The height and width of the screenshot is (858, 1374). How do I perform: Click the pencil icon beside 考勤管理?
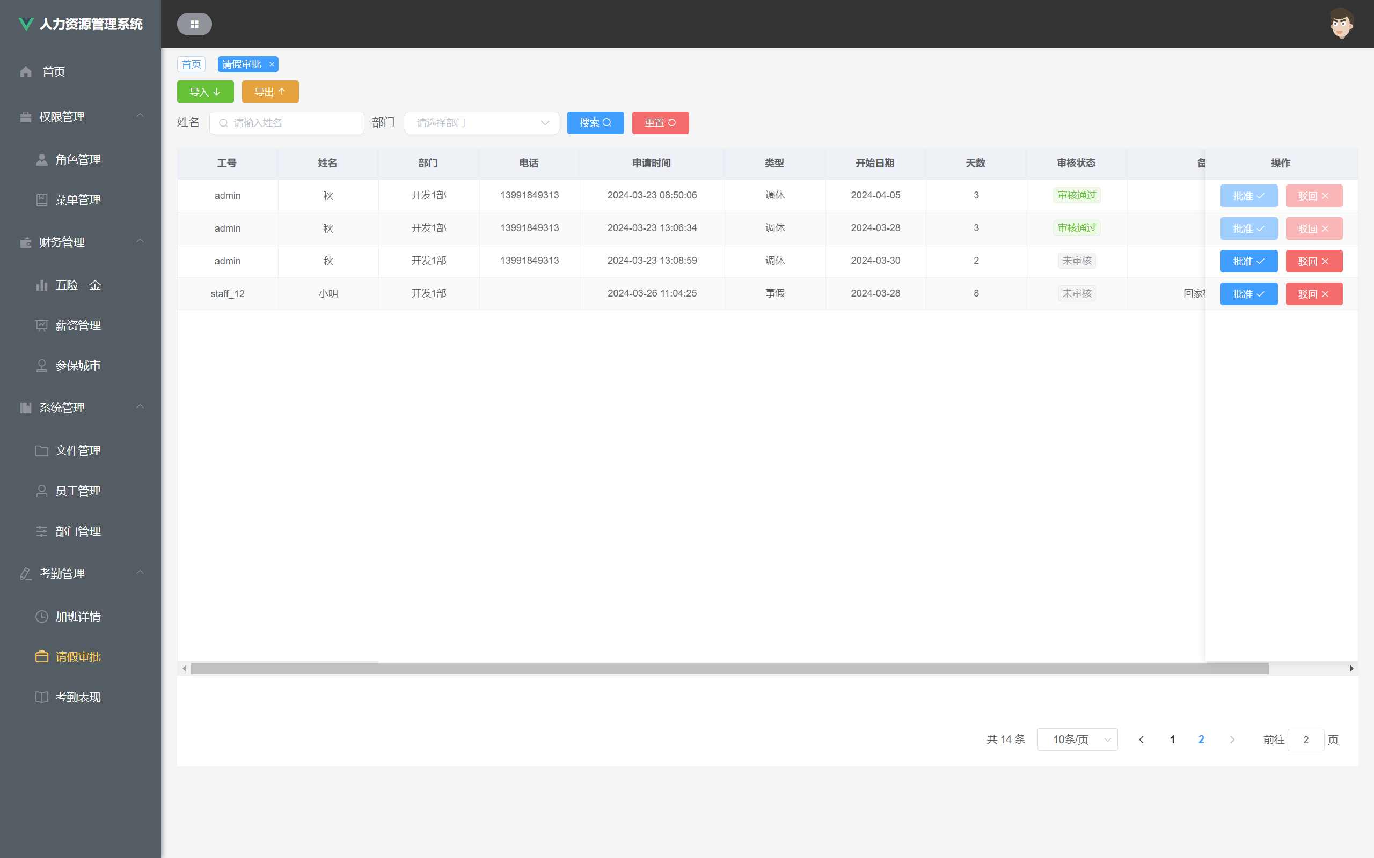pyautogui.click(x=26, y=574)
